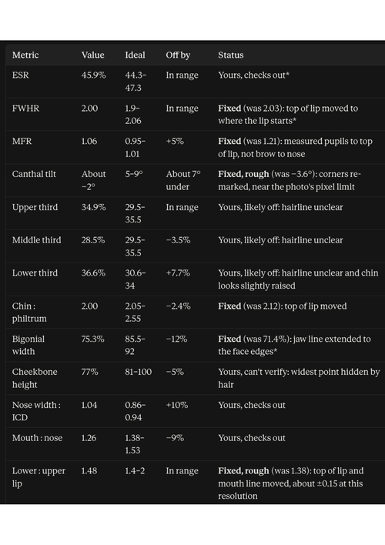
Task: Click the Middle third off by −3.5% cell
Action: (178, 240)
